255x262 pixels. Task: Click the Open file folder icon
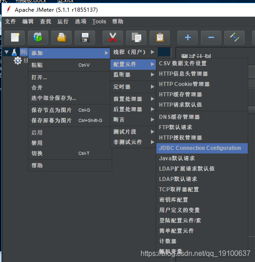62,37
